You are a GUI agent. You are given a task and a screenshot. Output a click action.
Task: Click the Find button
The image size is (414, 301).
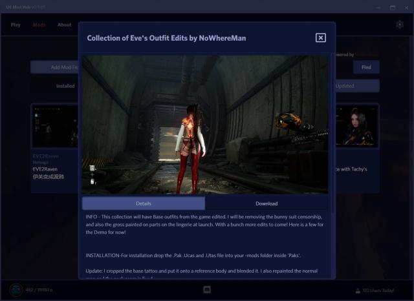point(366,67)
